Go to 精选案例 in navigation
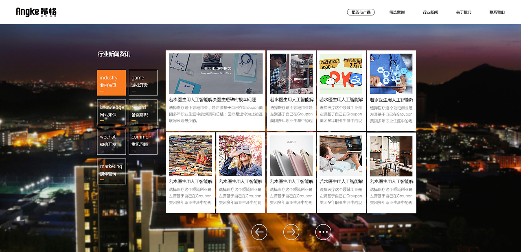 [x=397, y=12]
